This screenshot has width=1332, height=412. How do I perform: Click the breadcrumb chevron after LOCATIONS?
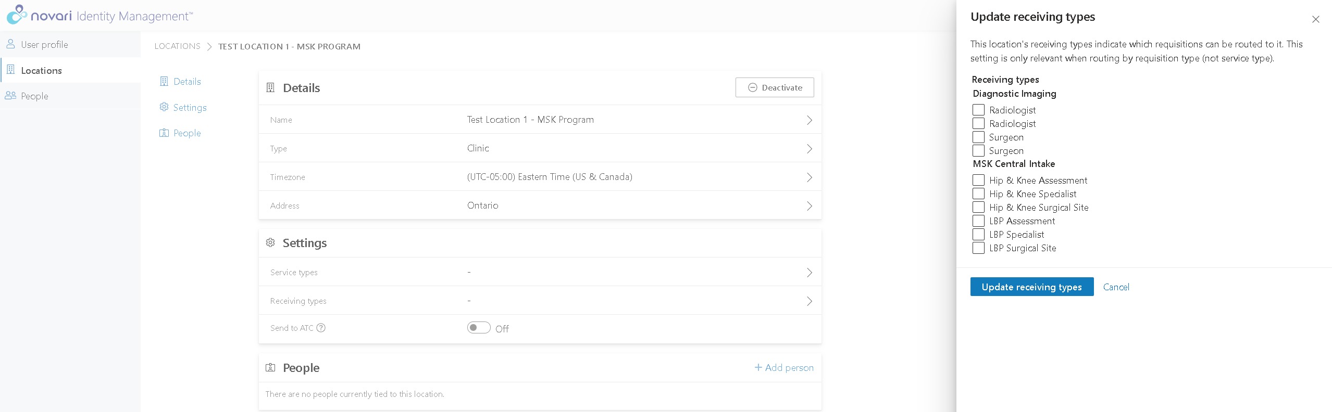pyautogui.click(x=209, y=46)
